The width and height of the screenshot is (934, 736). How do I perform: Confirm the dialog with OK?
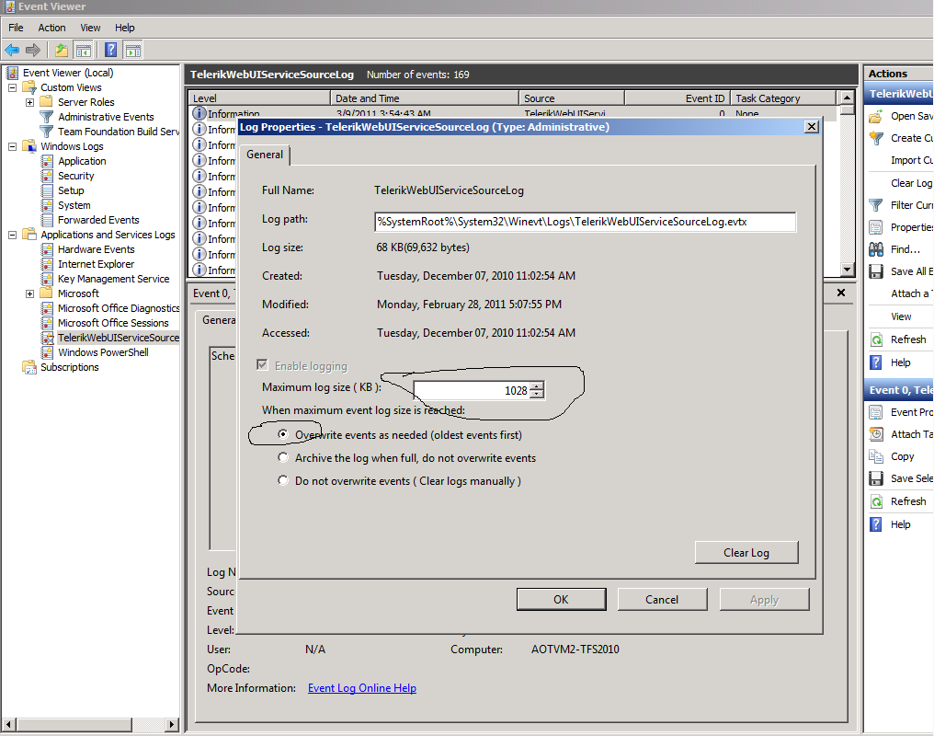click(561, 600)
